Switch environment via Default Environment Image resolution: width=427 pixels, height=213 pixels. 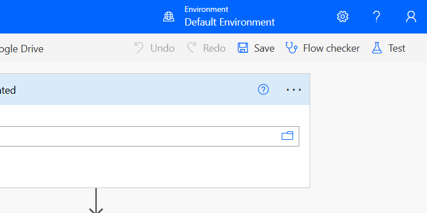230,22
